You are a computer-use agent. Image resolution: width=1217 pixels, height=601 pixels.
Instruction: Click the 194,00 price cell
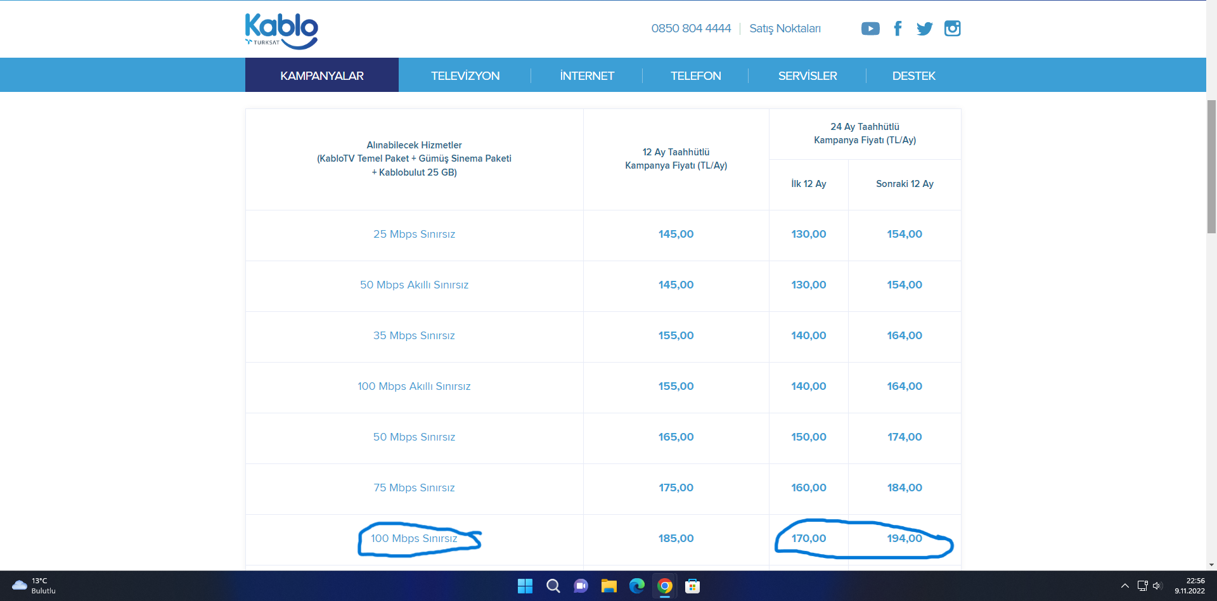click(905, 538)
